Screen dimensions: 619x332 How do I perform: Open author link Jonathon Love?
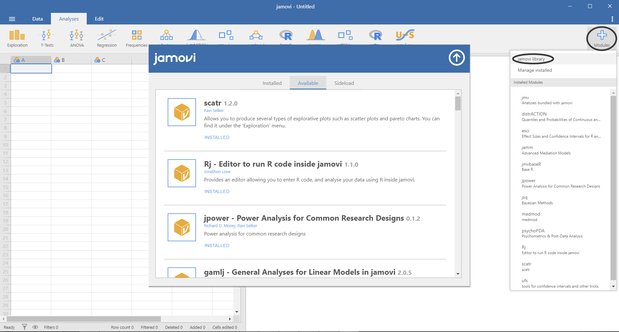217,172
